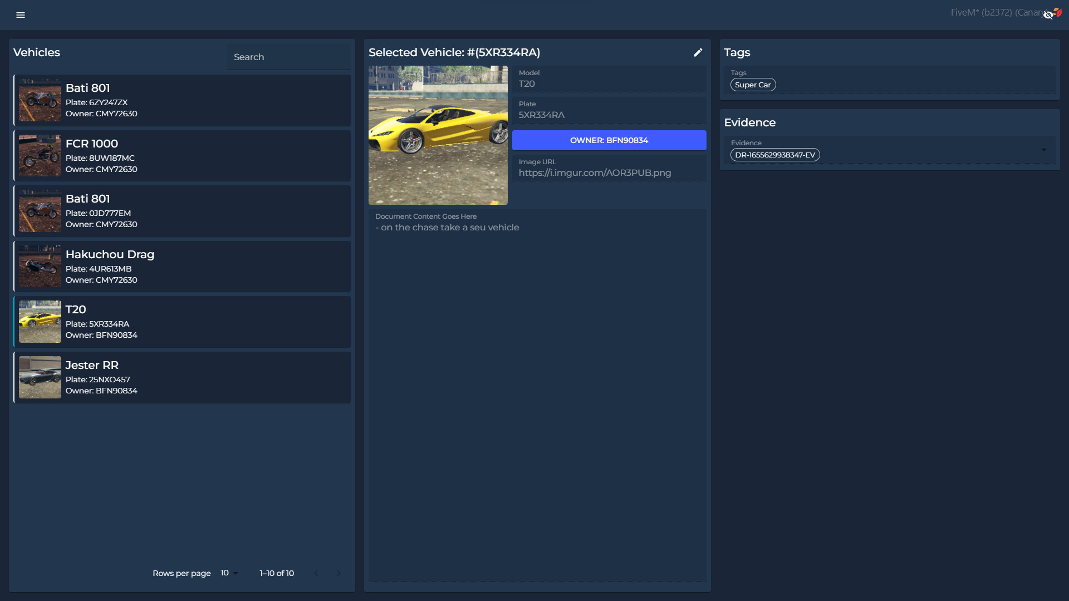Select the FCR 1000 vehicle row
The width and height of the screenshot is (1069, 601).
coord(183,156)
